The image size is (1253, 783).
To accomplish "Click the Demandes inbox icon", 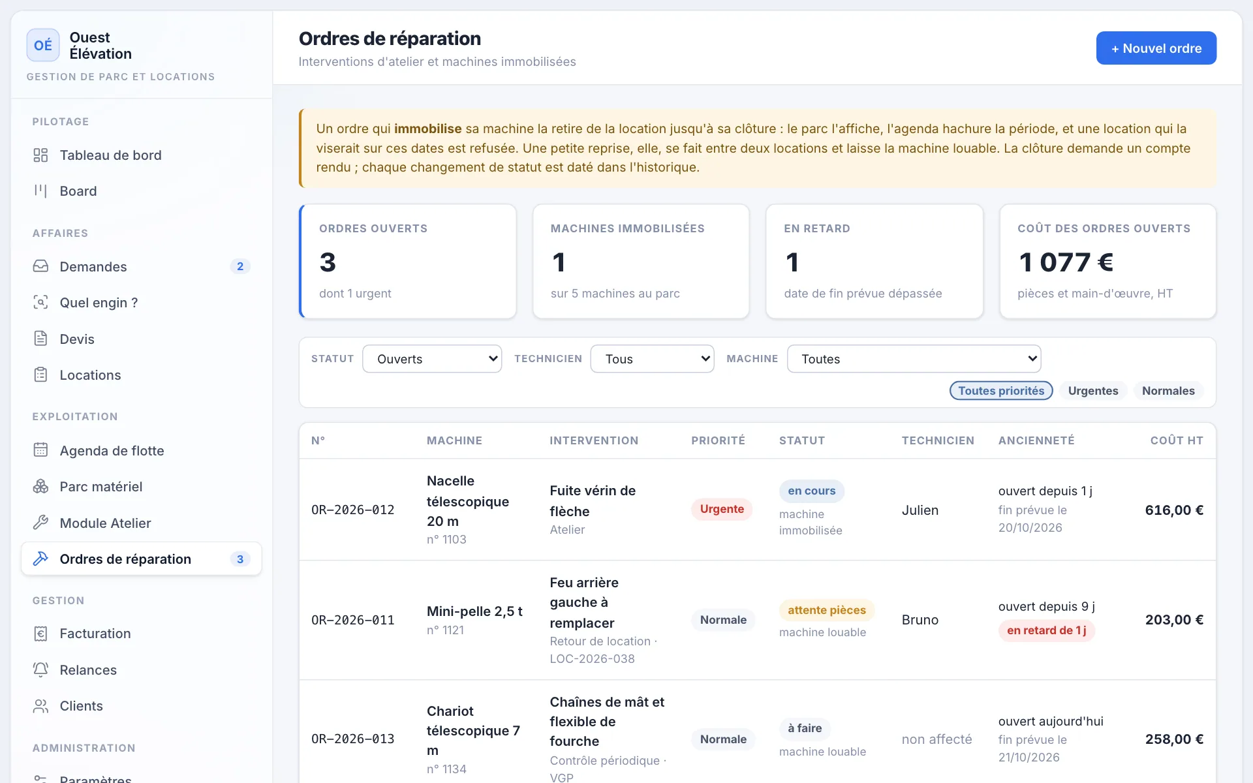I will (x=40, y=266).
